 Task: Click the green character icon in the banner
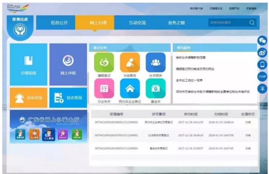point(77,134)
